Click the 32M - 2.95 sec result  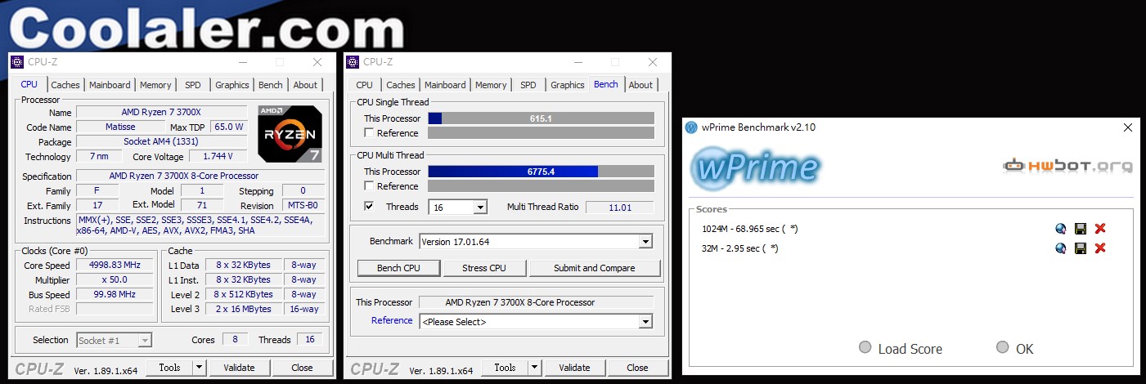[x=739, y=248]
